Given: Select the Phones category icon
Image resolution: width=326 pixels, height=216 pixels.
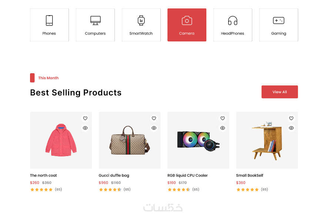Looking at the screenshot, I should pyautogui.click(x=49, y=20).
